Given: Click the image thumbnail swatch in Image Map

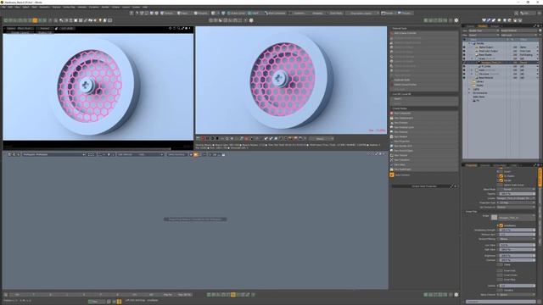Looking at the screenshot, I should 494,218.
